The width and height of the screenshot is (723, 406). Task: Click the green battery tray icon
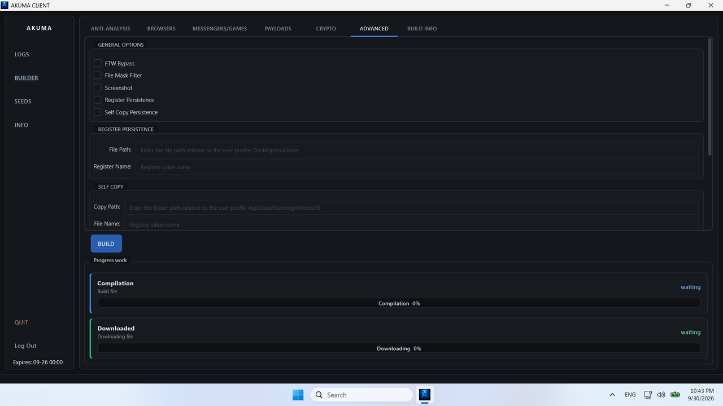[x=675, y=395]
